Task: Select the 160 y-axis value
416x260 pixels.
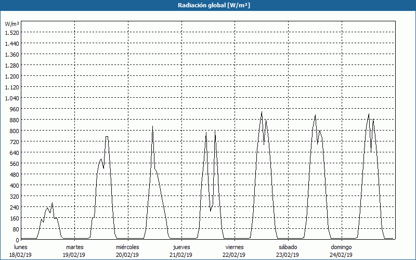Action: click(14, 218)
